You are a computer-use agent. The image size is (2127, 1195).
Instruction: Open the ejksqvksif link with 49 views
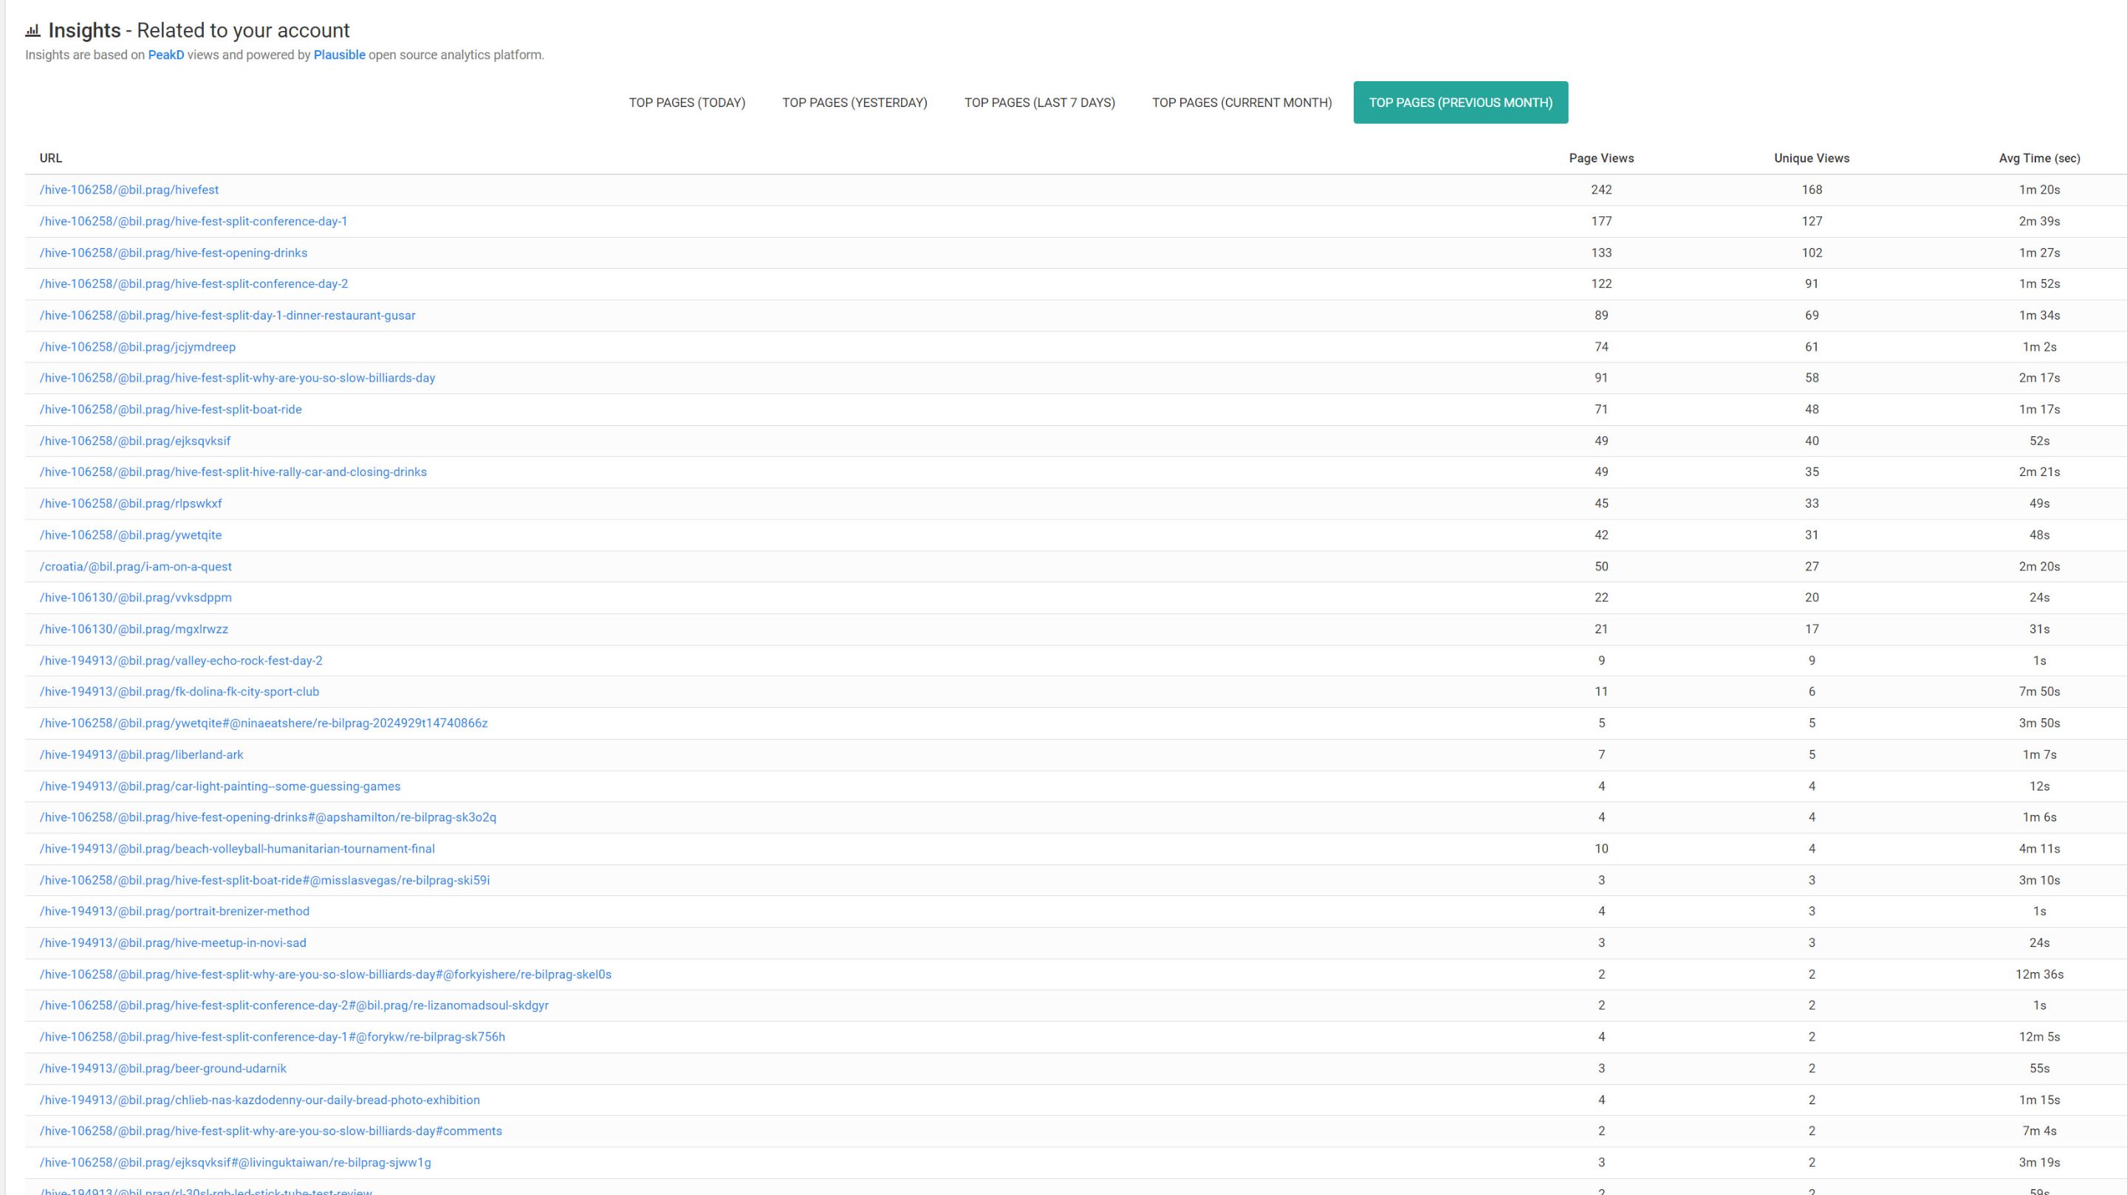135,441
